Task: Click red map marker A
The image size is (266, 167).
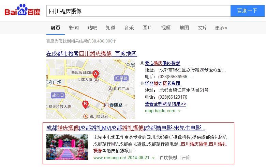Action: coord(96,74)
